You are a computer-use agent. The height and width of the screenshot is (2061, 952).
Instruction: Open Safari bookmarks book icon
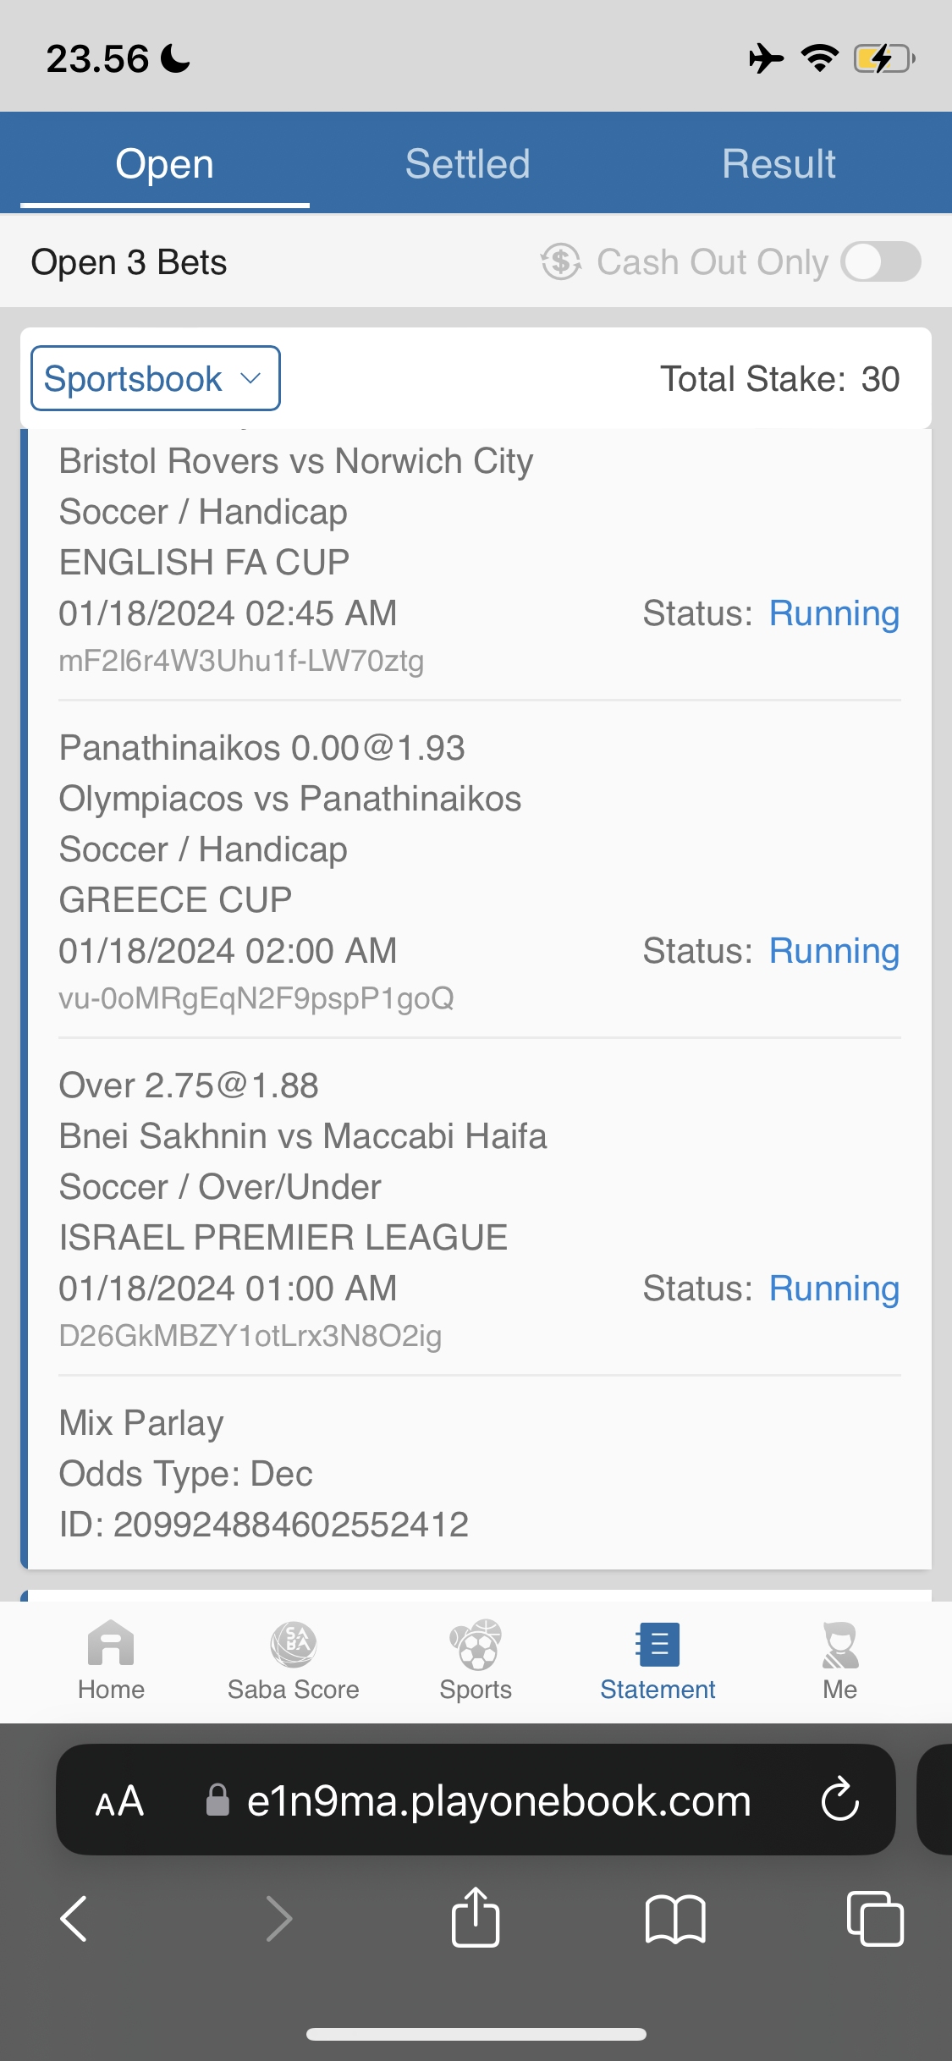(x=674, y=1918)
